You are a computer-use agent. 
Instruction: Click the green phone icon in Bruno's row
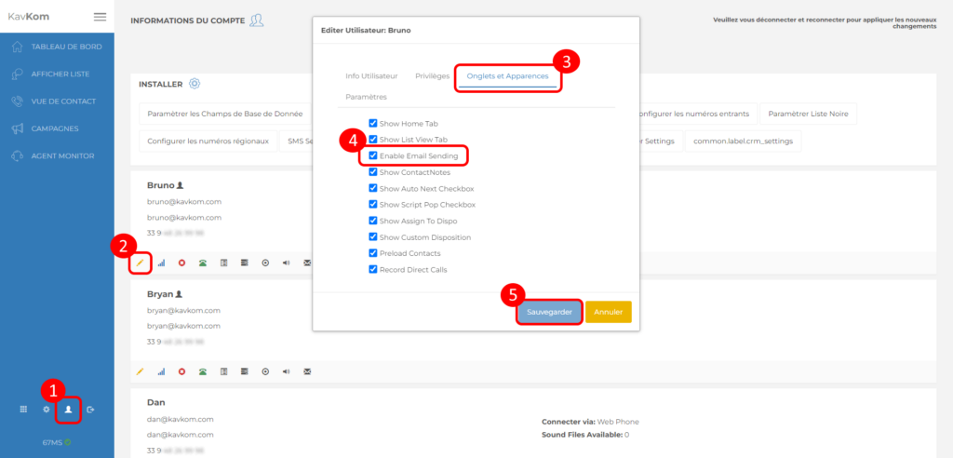[x=202, y=263]
